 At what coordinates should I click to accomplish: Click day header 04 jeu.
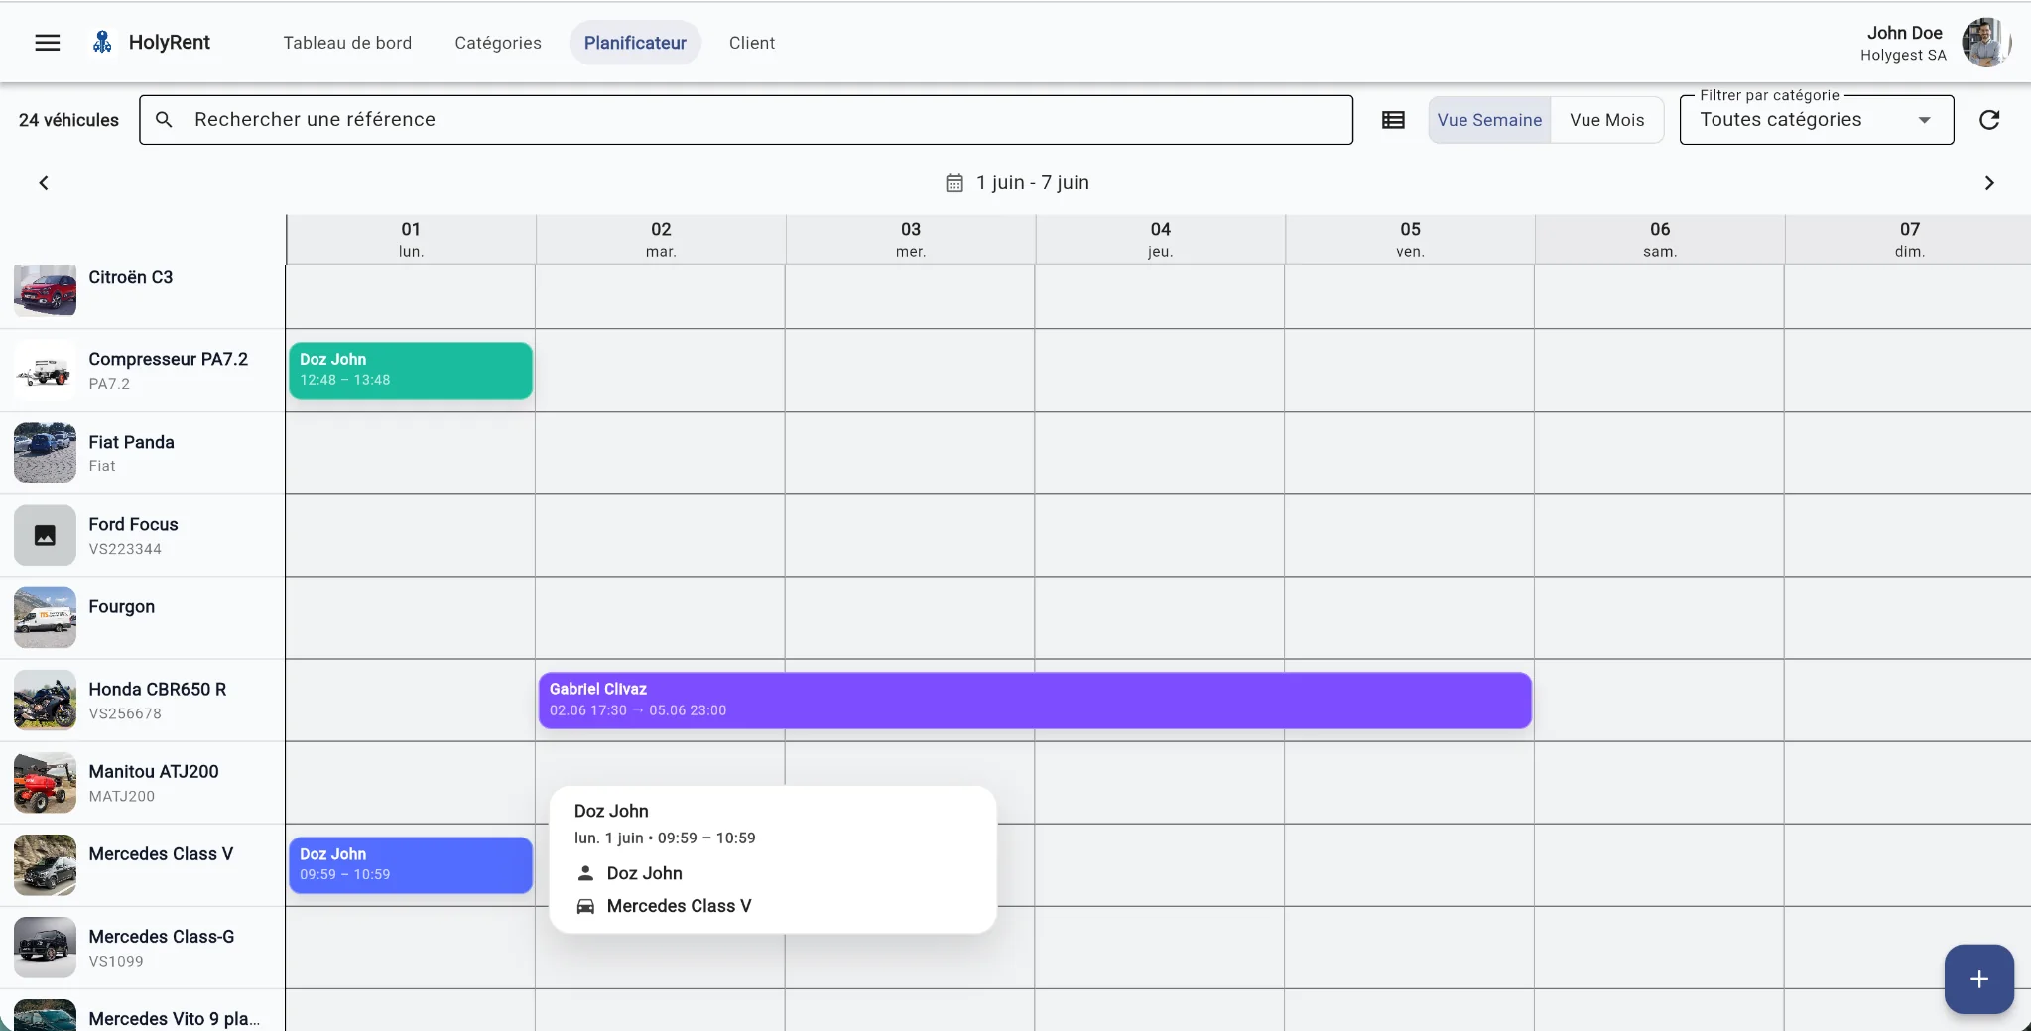point(1161,239)
